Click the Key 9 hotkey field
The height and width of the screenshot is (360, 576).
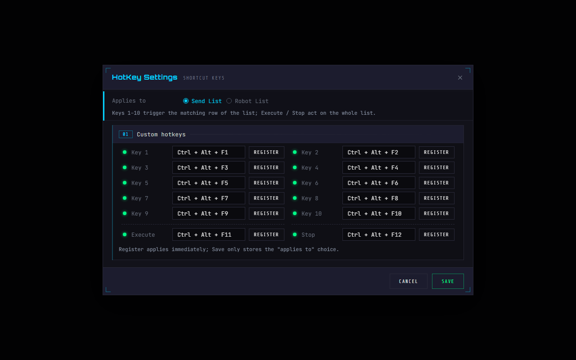tap(209, 213)
